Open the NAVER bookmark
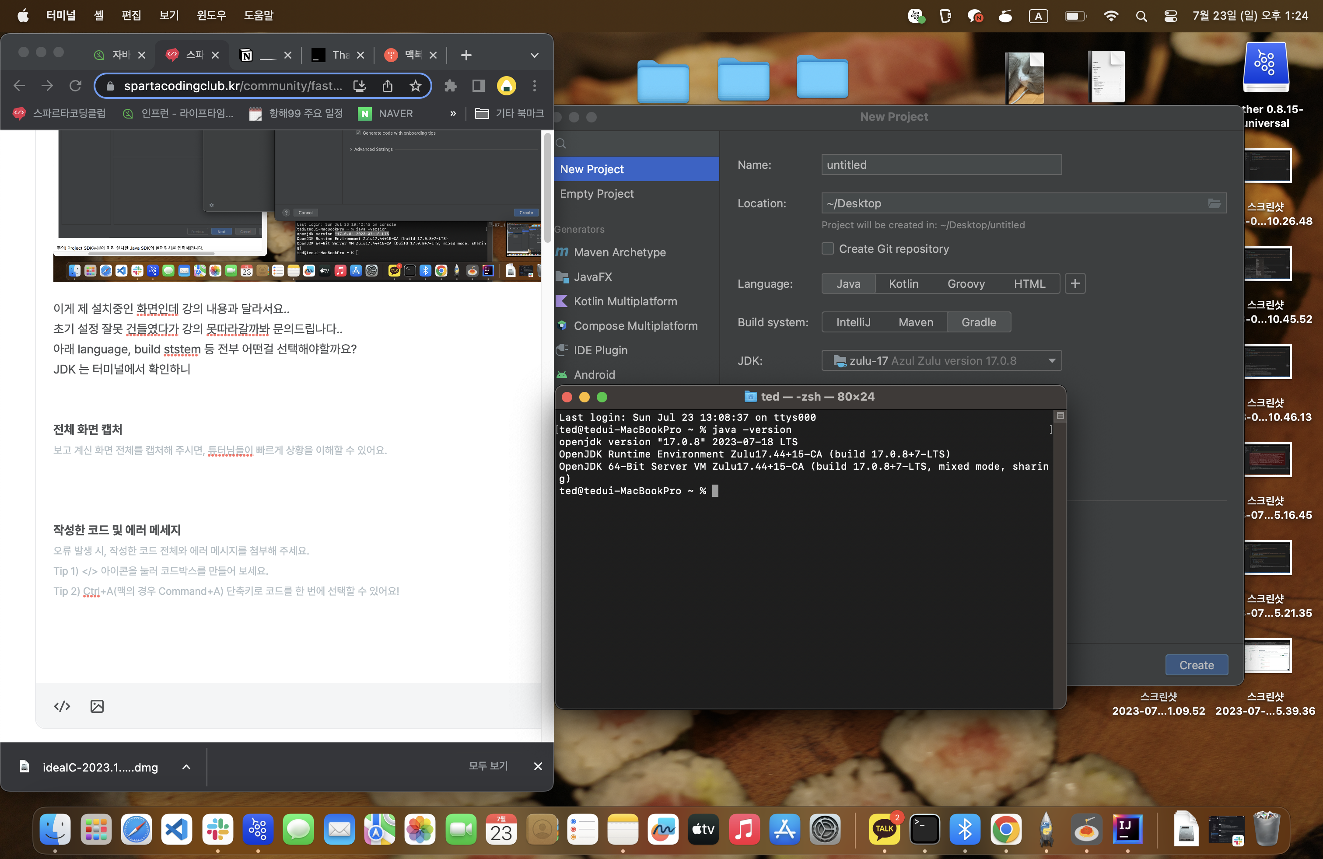 (x=386, y=113)
